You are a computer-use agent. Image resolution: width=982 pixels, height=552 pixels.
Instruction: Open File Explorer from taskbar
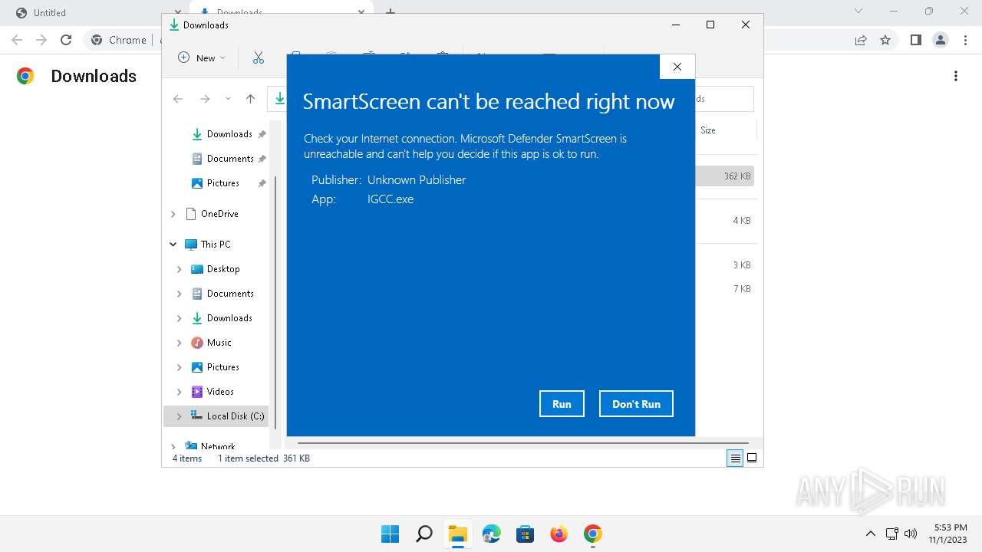458,534
